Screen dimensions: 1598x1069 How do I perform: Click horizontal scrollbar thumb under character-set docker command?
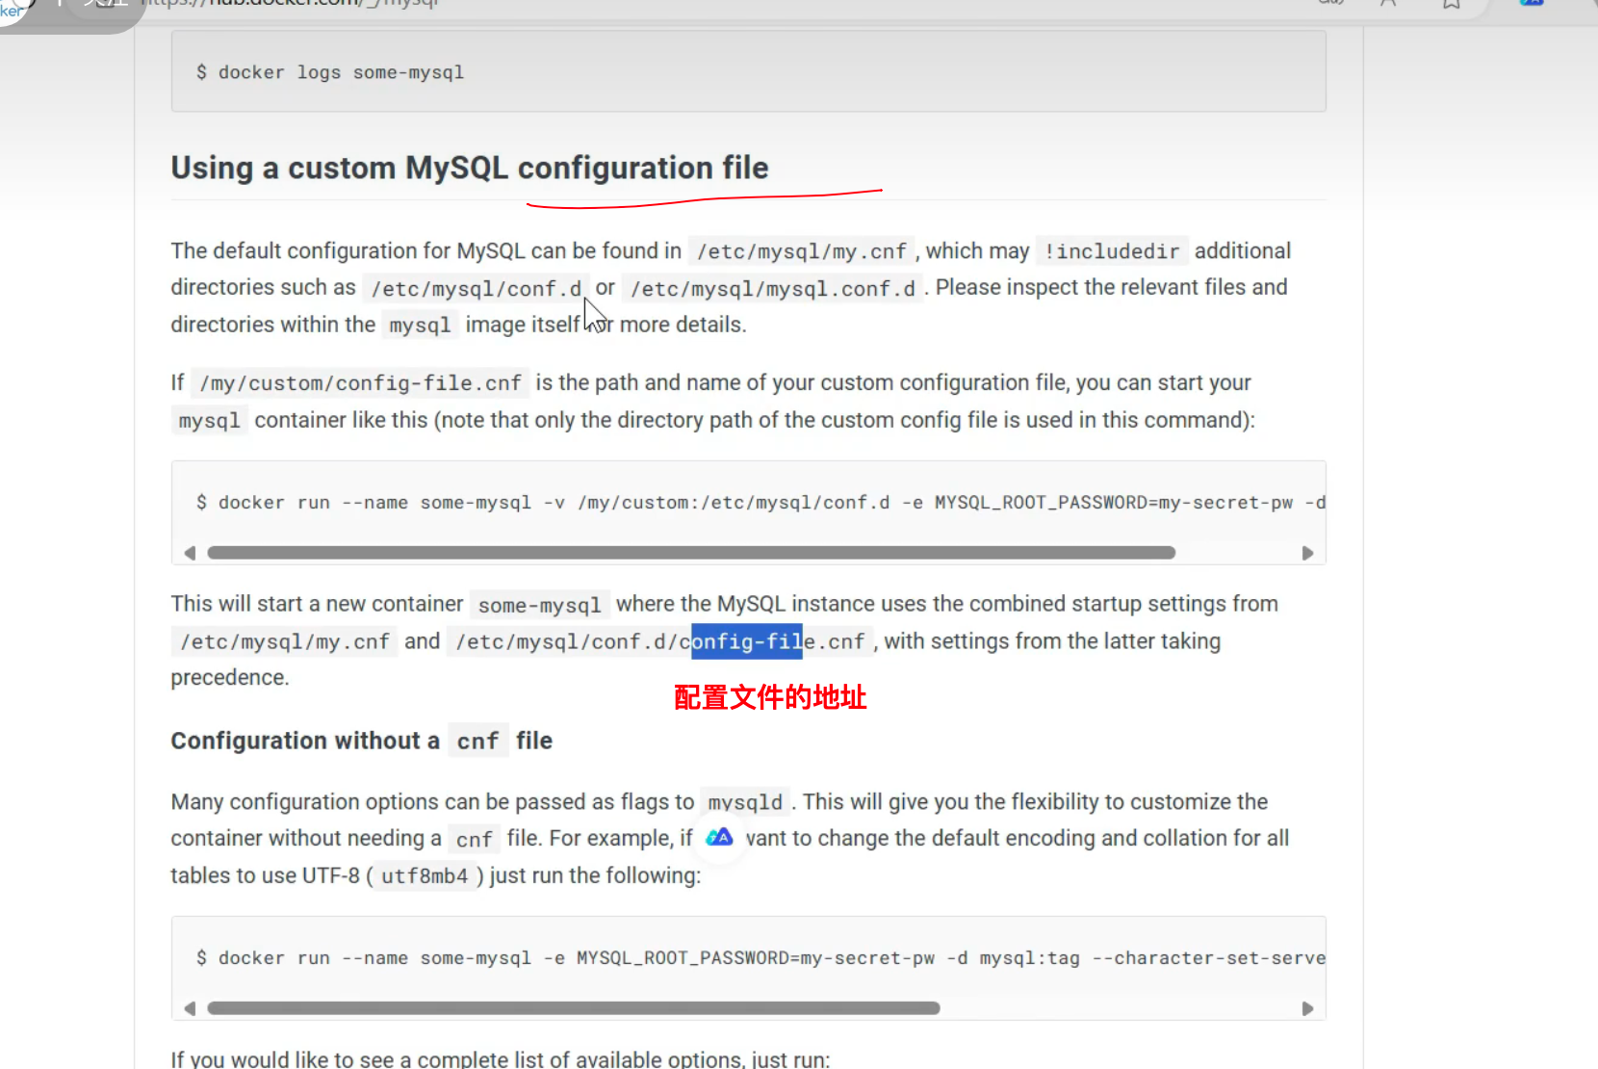tap(574, 1008)
